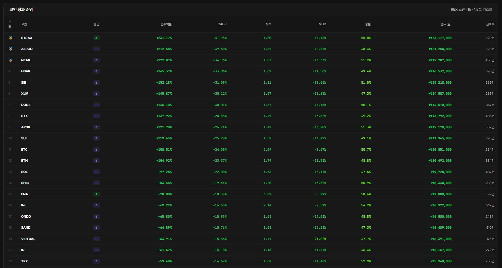Click the '코인 성과 순위' panel title
This screenshot has width=502, height=268.
tap(21, 10)
